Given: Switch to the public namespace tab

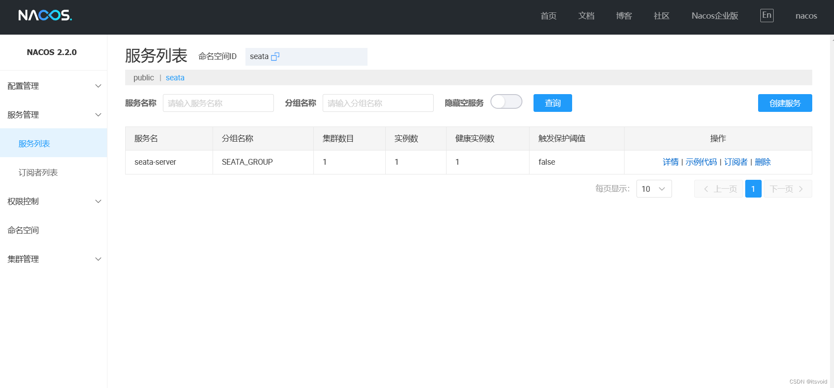Looking at the screenshot, I should pos(144,78).
